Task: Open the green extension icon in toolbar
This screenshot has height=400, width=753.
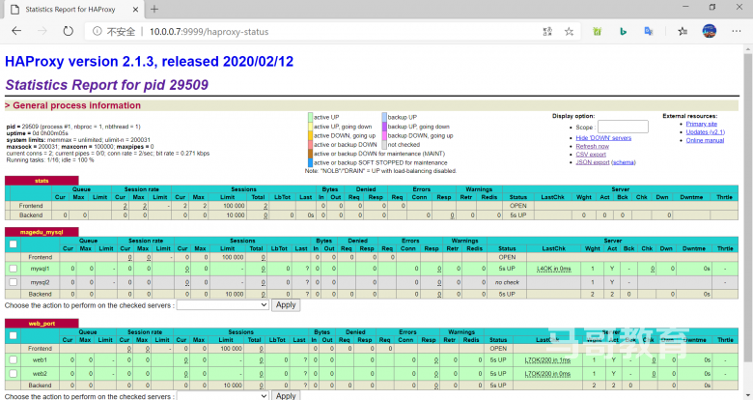Action: [597, 32]
